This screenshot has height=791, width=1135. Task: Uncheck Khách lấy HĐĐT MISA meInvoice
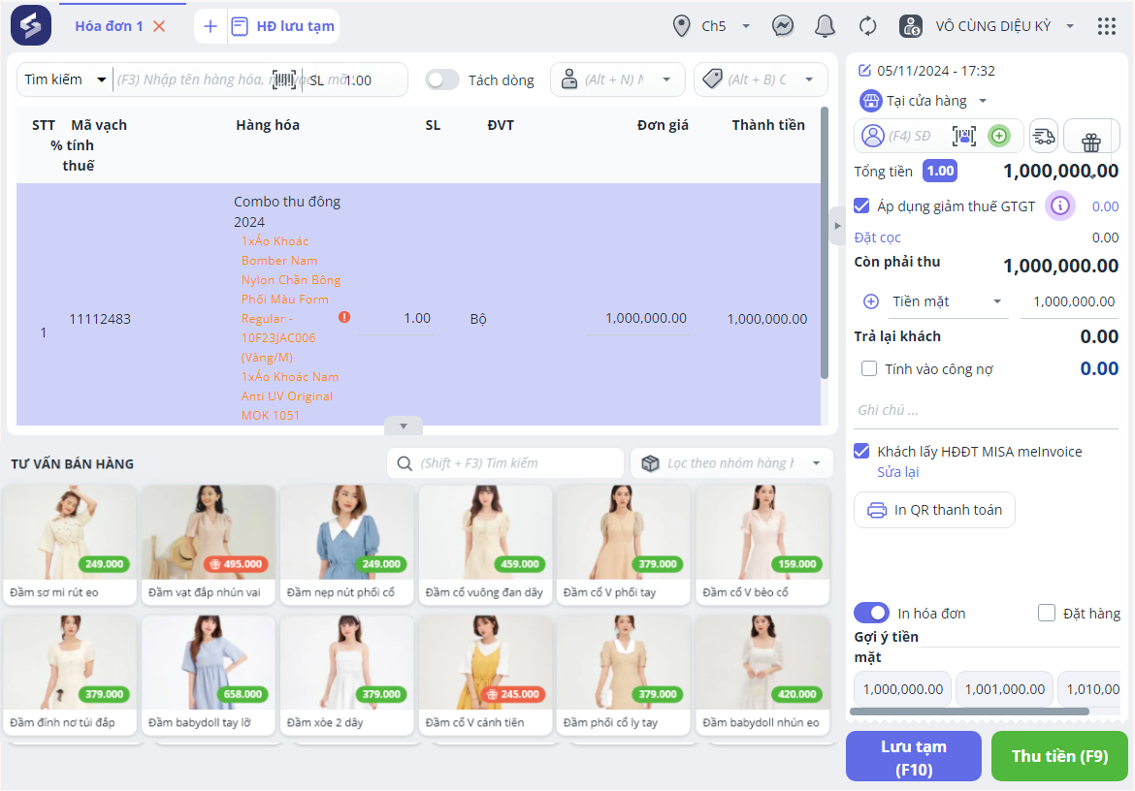pyautogui.click(x=861, y=451)
